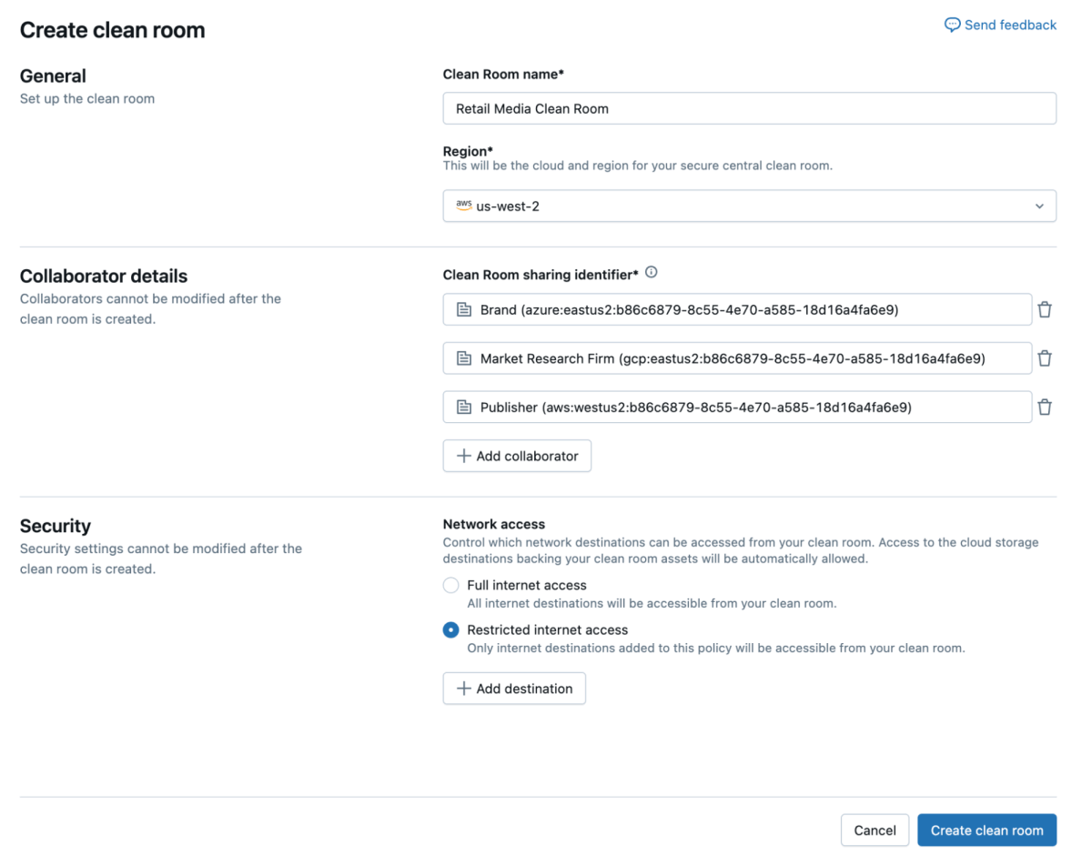Click the Send feedback speech bubble icon

pyautogui.click(x=952, y=25)
